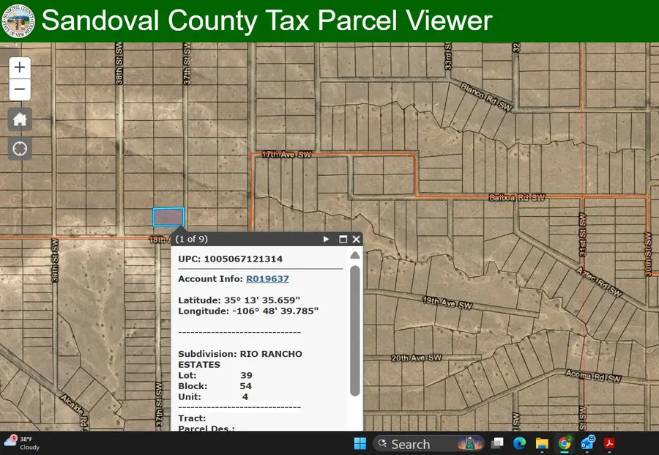Zoom in on the map
The width and height of the screenshot is (659, 455).
20,67
